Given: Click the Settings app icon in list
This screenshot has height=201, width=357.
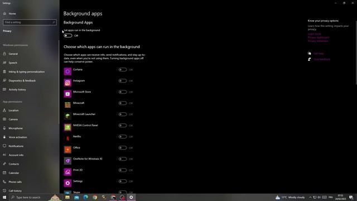Looking at the screenshot, I should click(67, 183).
